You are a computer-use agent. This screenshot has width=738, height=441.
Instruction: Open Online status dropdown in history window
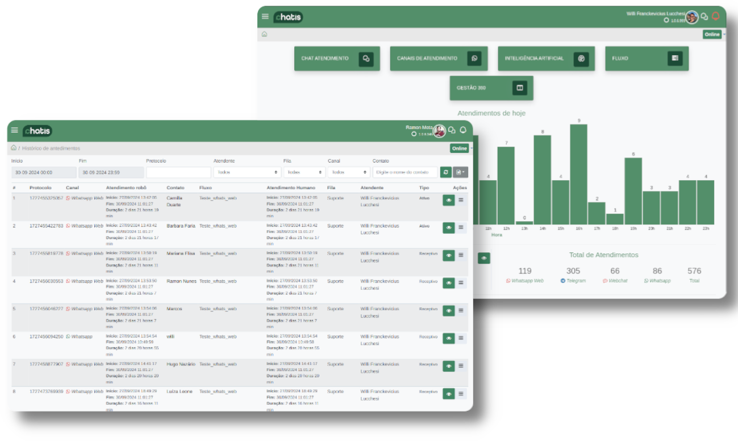[460, 148]
